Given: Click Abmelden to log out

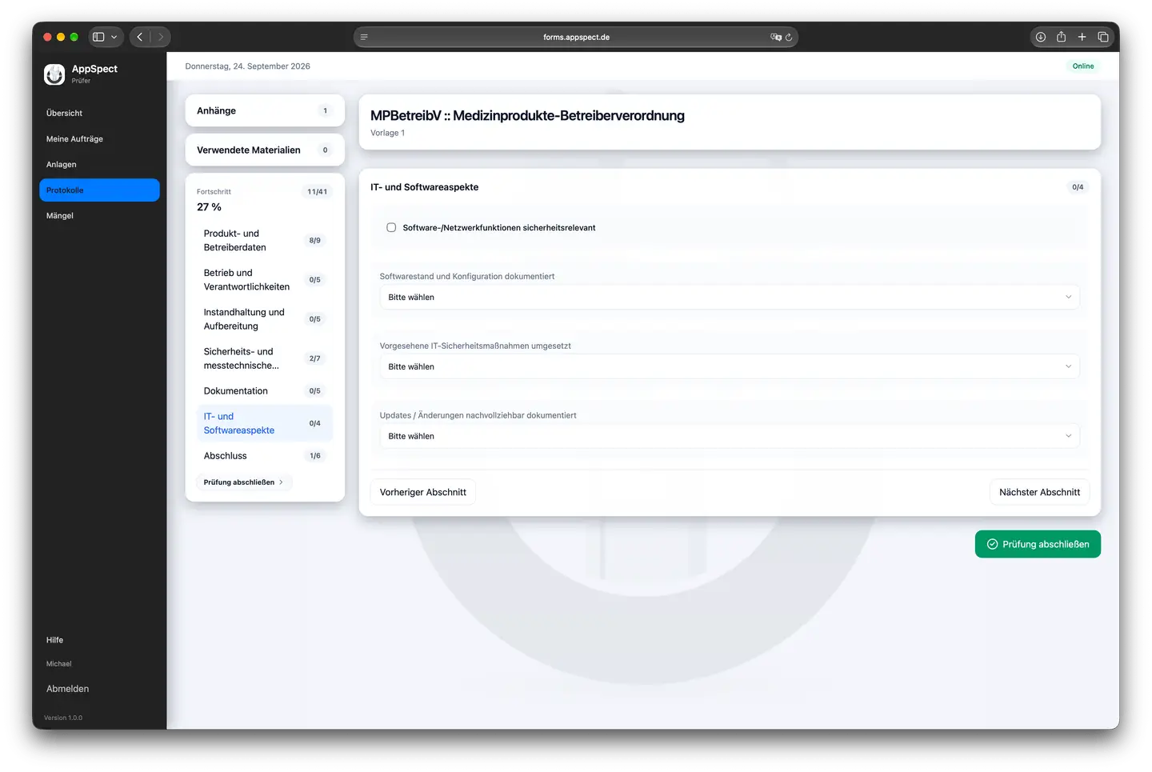Looking at the screenshot, I should (68, 689).
